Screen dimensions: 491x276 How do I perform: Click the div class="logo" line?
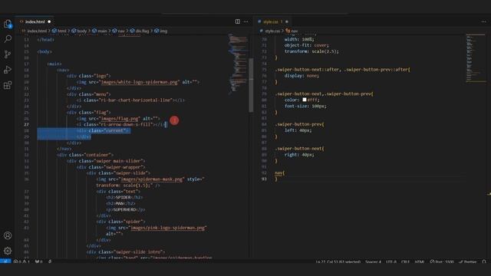[x=89, y=76]
